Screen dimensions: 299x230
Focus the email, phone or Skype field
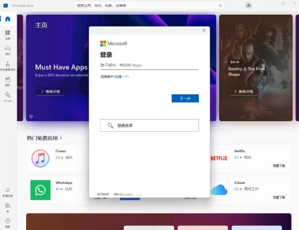pos(149,65)
